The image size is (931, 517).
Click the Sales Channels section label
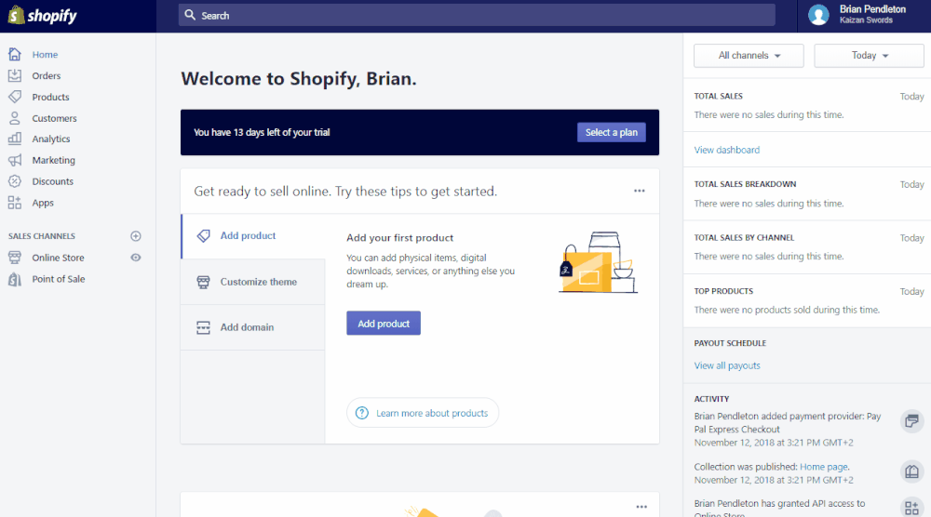[x=42, y=236]
